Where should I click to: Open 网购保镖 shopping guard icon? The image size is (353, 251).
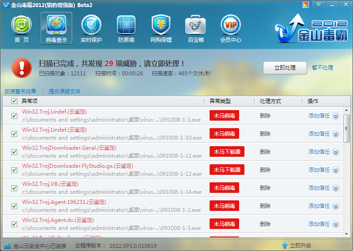161,26
